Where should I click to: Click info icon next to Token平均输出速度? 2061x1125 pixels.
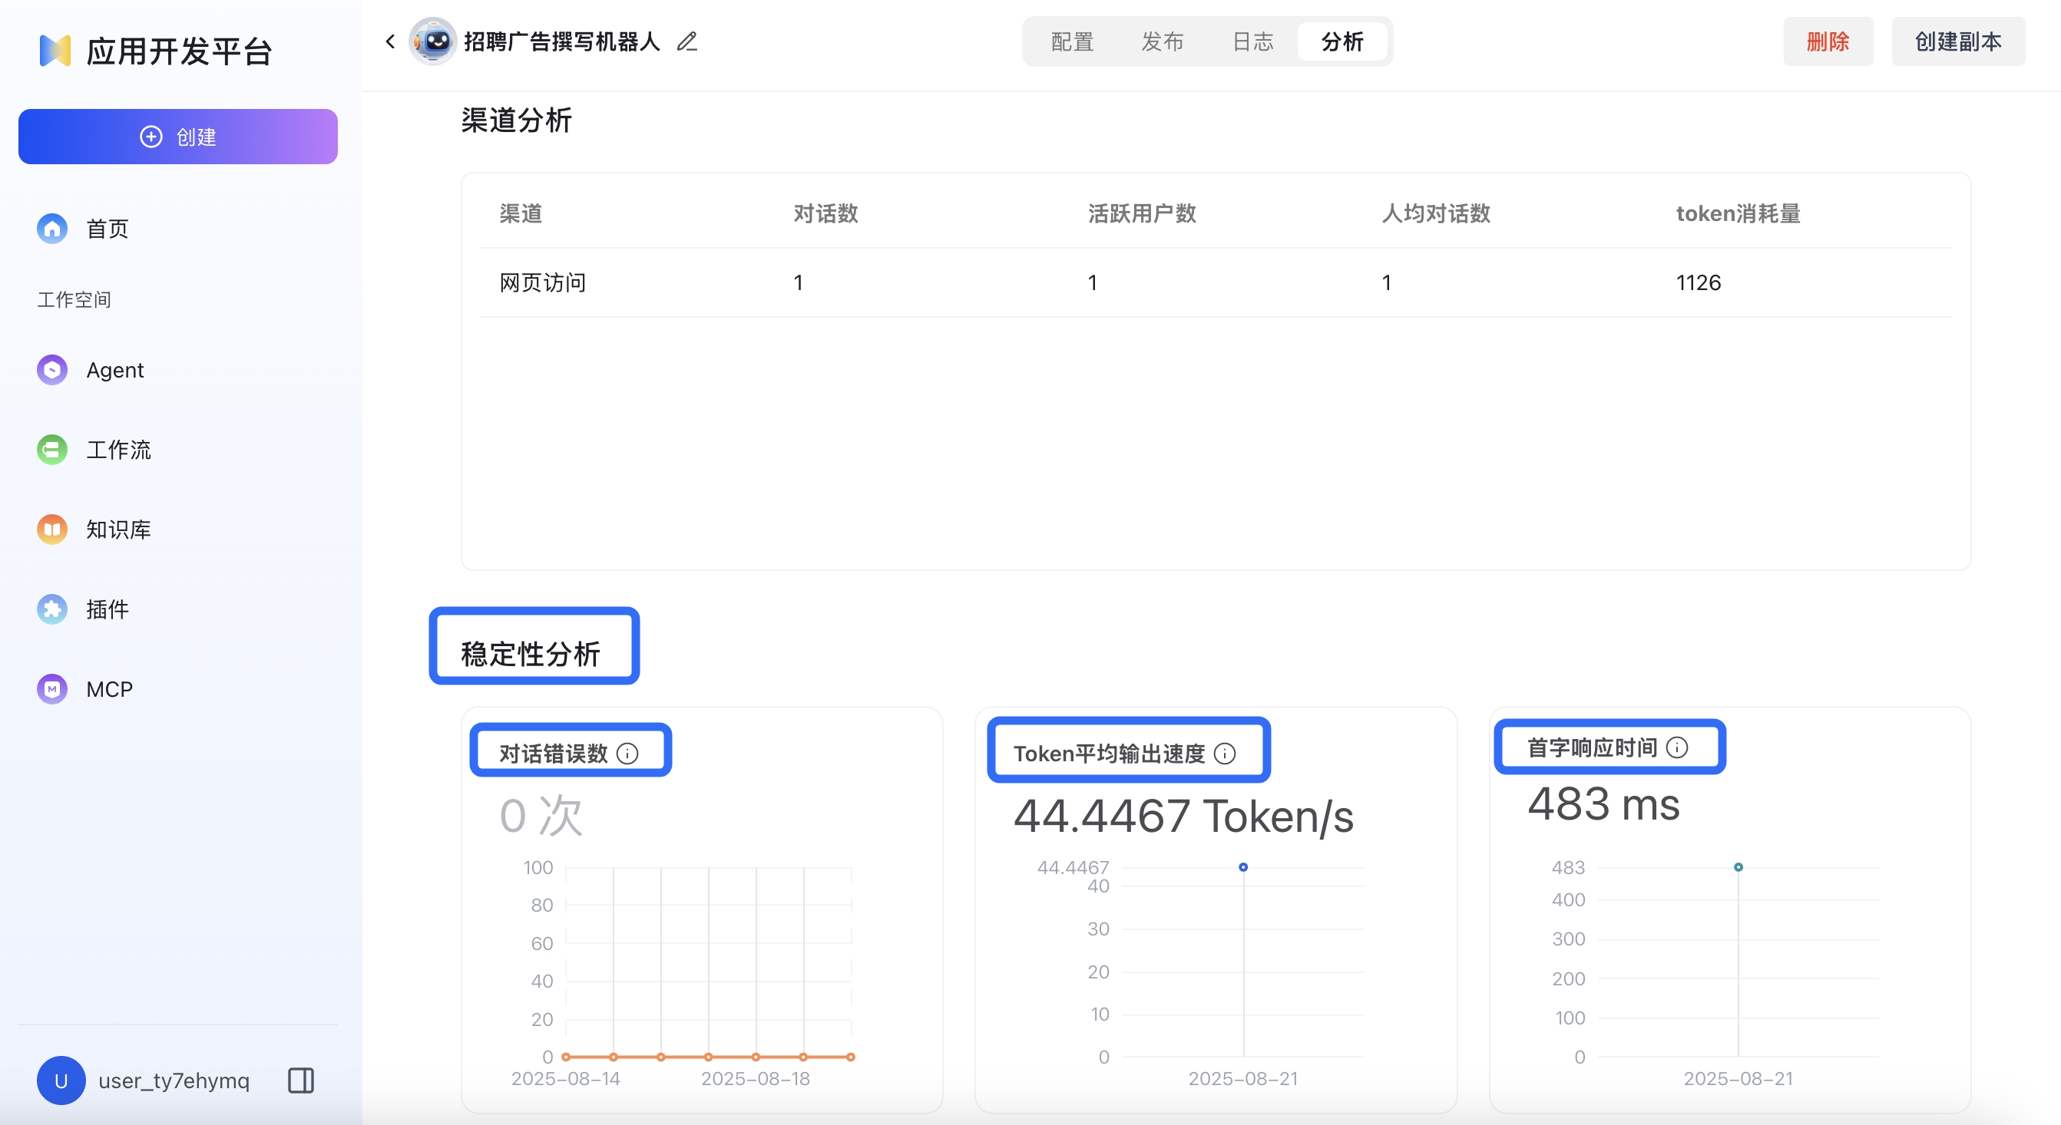click(x=1225, y=754)
